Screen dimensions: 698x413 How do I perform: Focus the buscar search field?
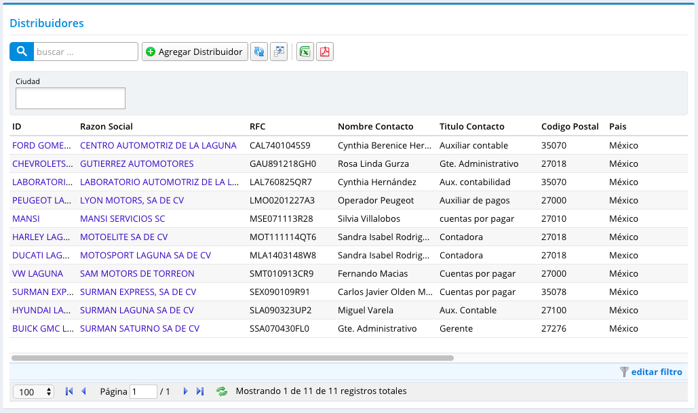click(86, 52)
